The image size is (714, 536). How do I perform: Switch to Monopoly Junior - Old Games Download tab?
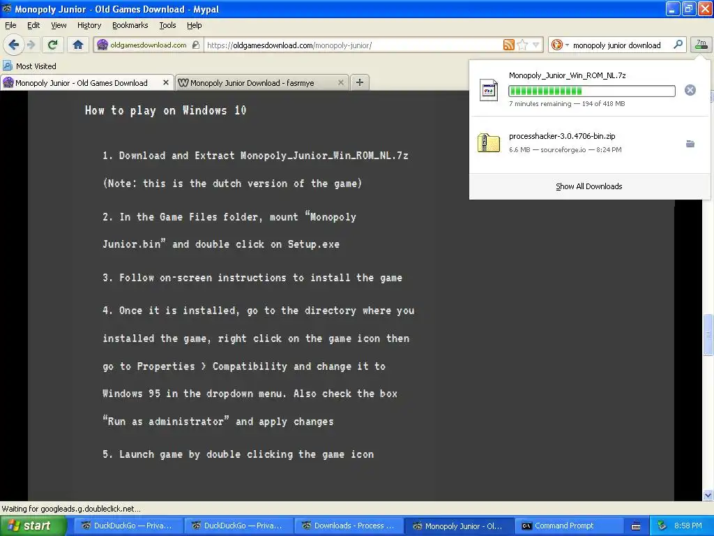(x=87, y=83)
